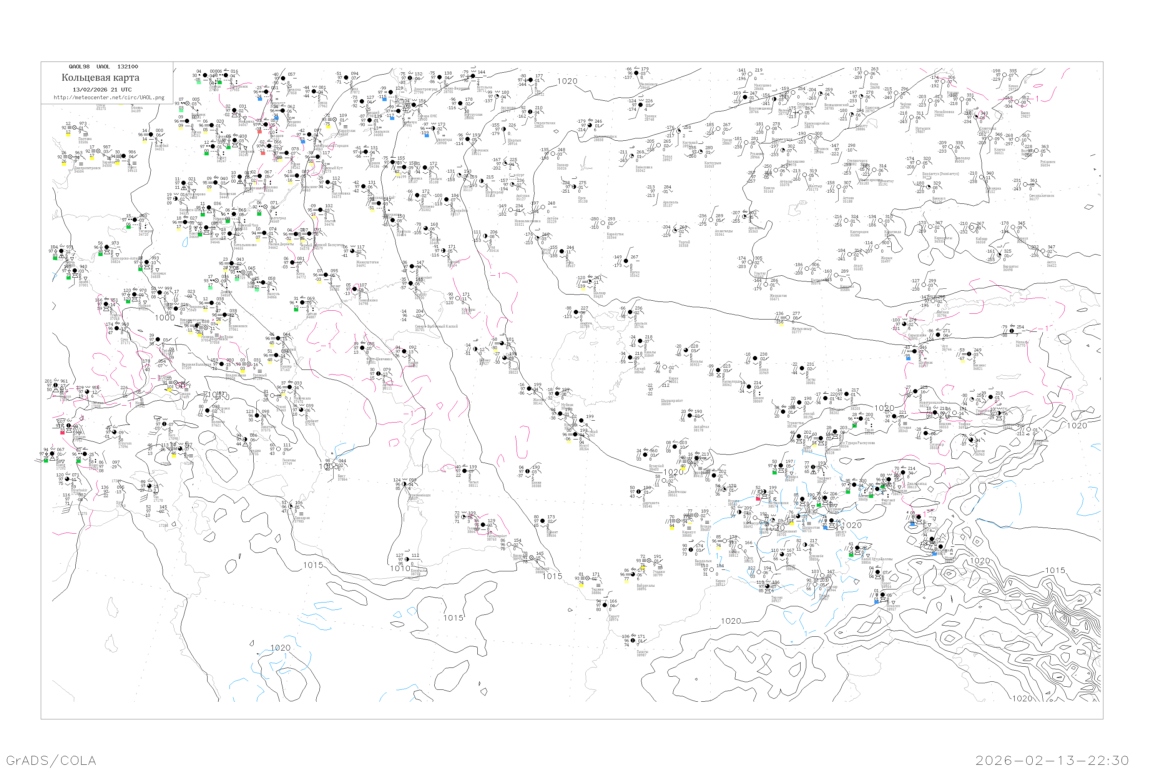Click the Кольцевая карта map title

point(100,78)
